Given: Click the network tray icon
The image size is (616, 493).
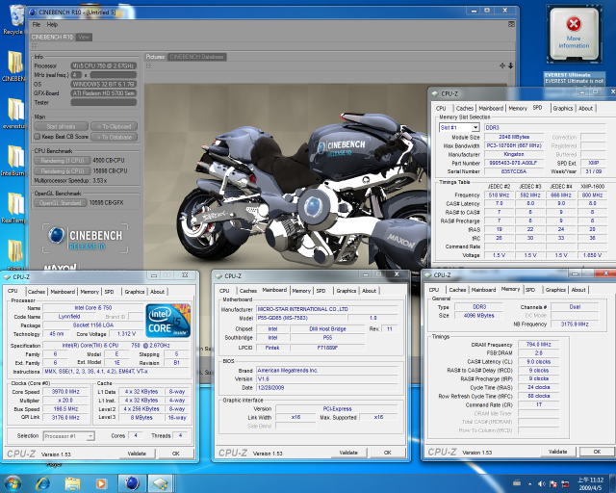Looking at the screenshot, I should 565,483.
